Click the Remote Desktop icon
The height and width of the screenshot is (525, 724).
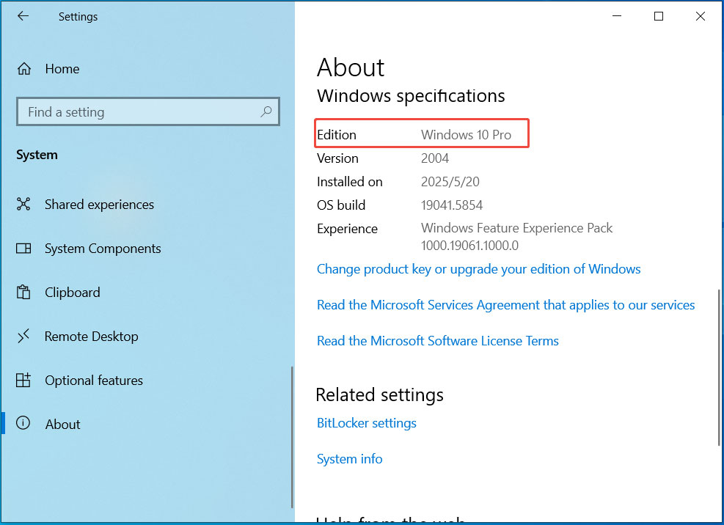pos(24,337)
